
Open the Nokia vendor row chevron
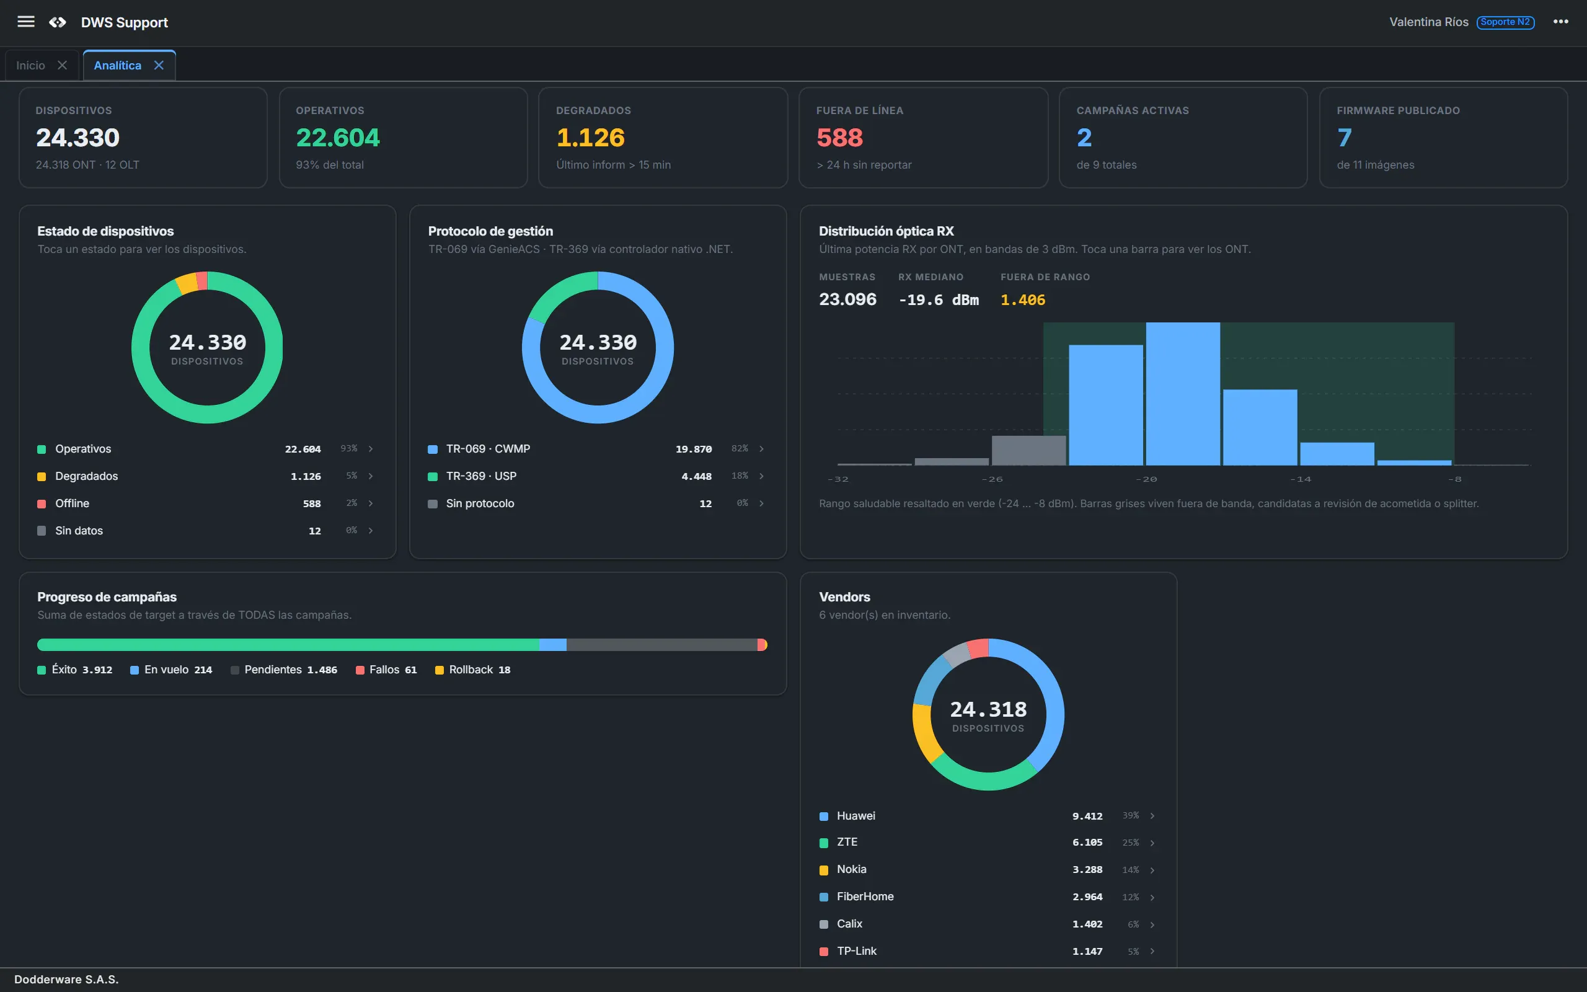pyautogui.click(x=1152, y=870)
